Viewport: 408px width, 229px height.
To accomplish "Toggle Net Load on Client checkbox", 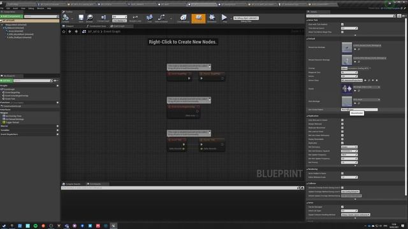I will [342, 132].
